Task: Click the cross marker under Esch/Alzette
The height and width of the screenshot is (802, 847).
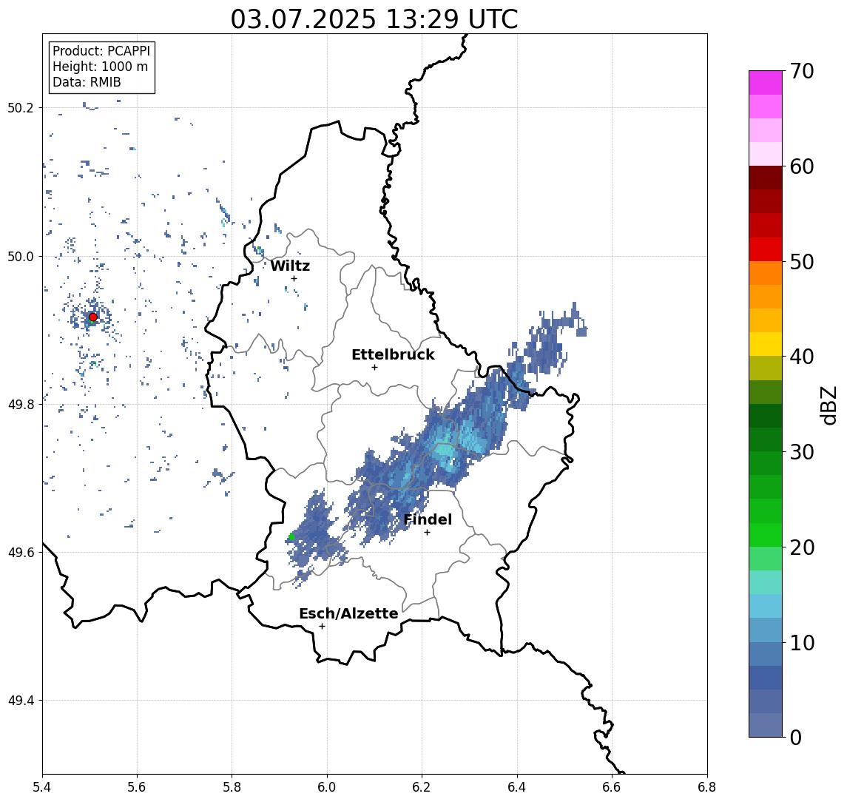Action: click(x=322, y=627)
